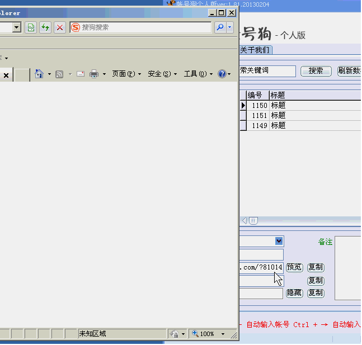Click the 编号 column header
Screen dimensions: 362x345
coord(258,95)
